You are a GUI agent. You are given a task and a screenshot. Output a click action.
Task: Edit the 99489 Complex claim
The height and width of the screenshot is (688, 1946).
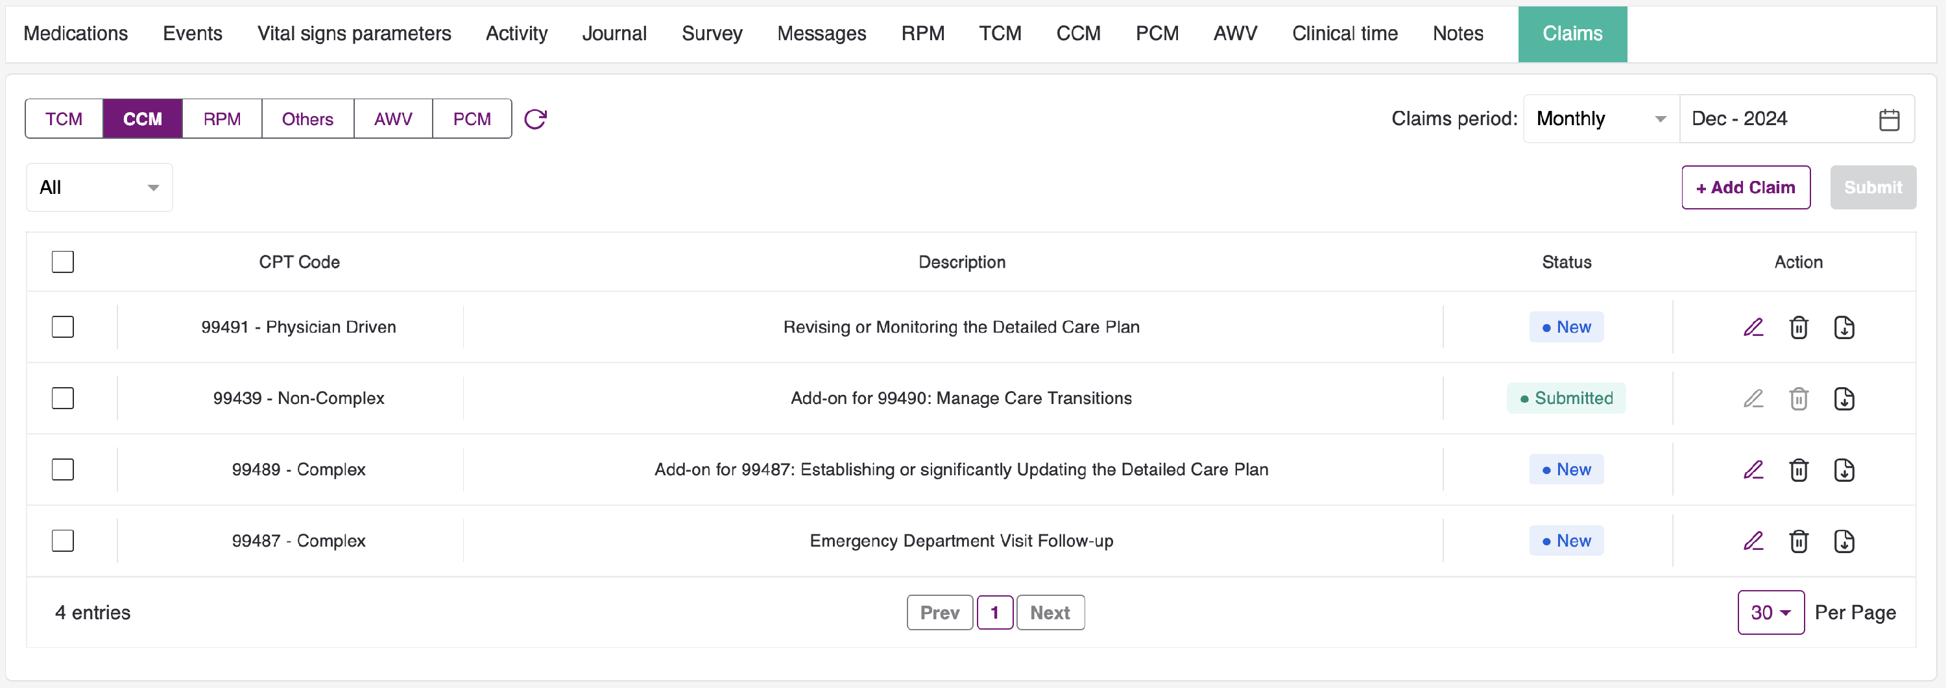click(1753, 469)
